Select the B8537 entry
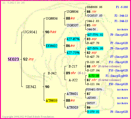131x119 pixels. point(92,103)
